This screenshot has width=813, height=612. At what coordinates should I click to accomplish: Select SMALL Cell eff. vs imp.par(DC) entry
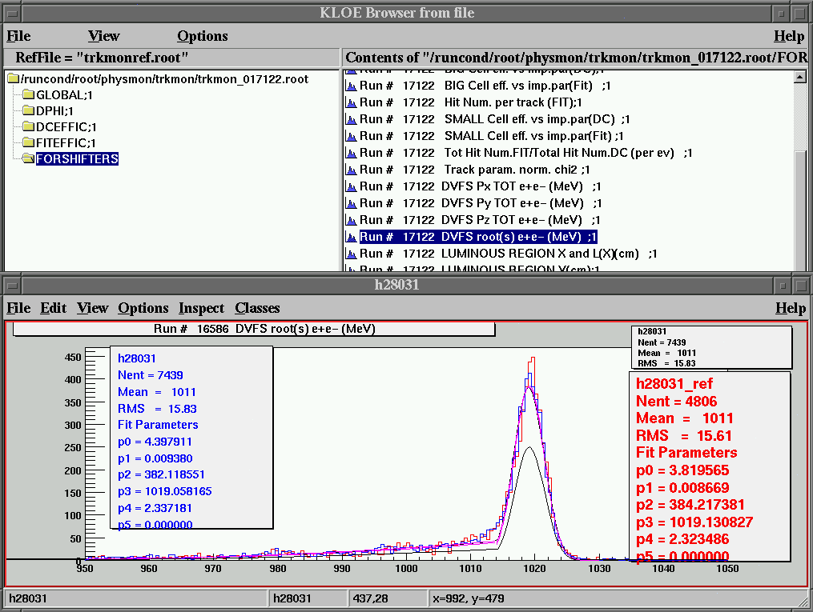tap(495, 119)
